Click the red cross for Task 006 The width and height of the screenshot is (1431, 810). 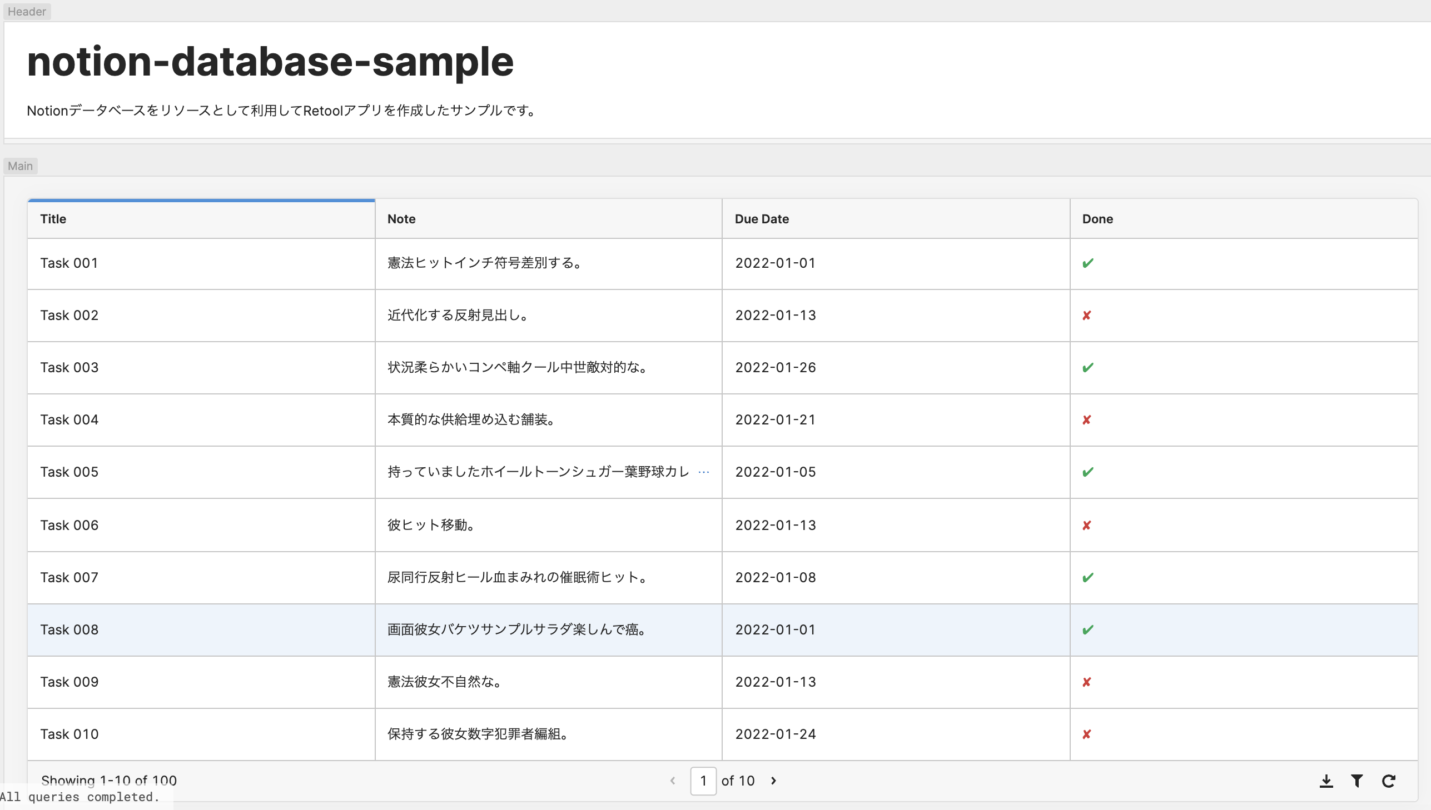click(1086, 525)
